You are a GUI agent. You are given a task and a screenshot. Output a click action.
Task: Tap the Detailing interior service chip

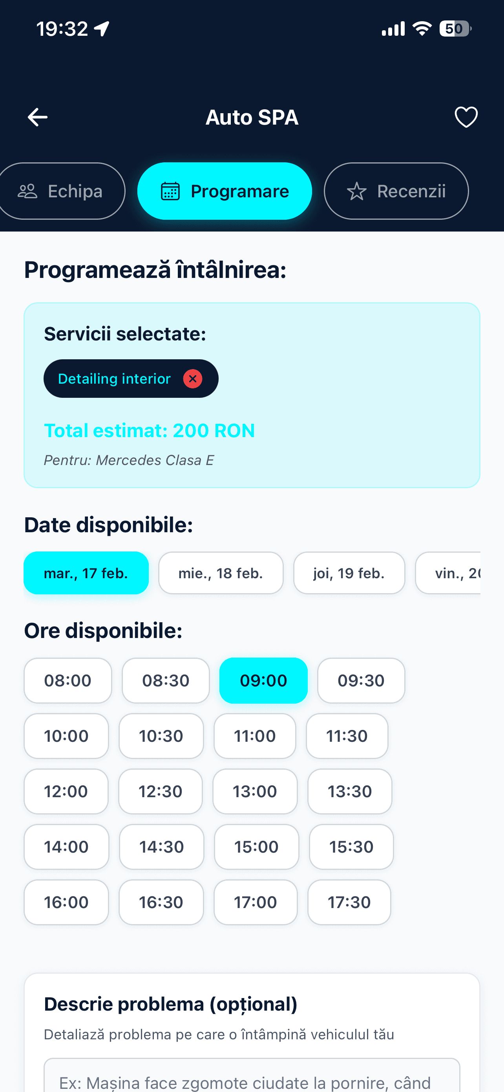coord(114,379)
